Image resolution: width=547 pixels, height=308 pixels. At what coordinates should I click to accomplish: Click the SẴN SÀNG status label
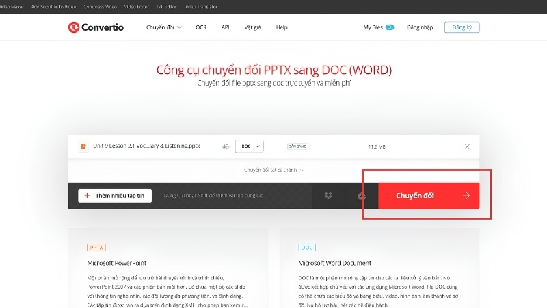click(x=297, y=146)
